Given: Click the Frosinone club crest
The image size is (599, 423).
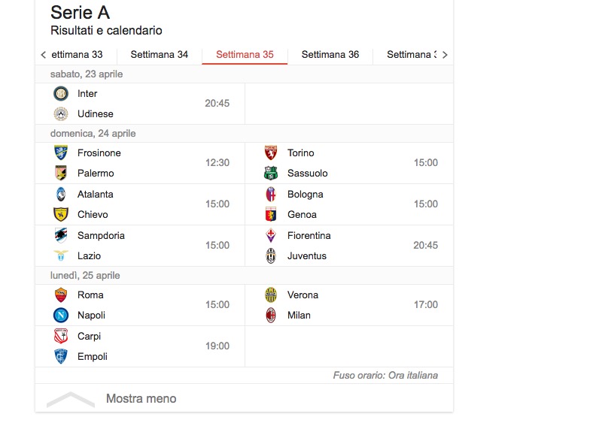Looking at the screenshot, I should [x=61, y=153].
